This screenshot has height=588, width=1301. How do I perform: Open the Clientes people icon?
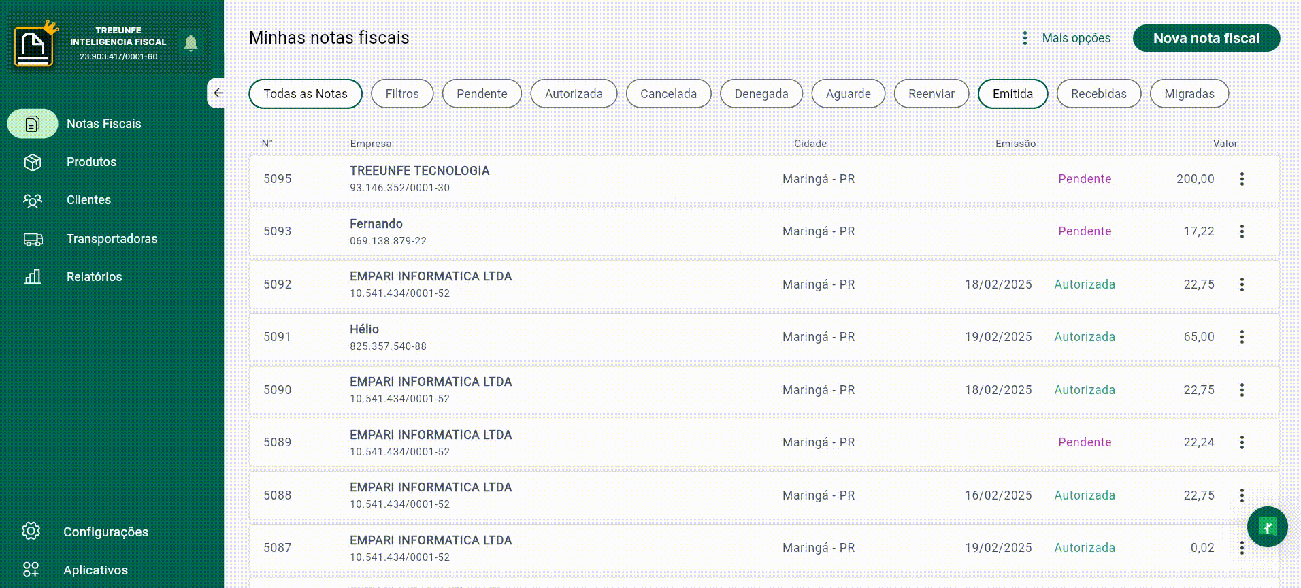tap(33, 200)
